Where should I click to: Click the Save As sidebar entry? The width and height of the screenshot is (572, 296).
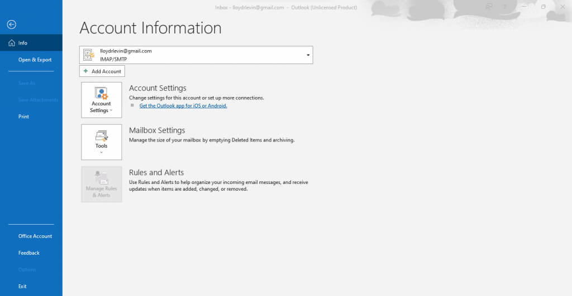[x=27, y=83]
